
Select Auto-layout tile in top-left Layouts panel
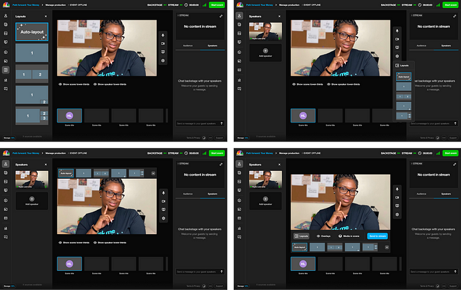click(x=32, y=32)
